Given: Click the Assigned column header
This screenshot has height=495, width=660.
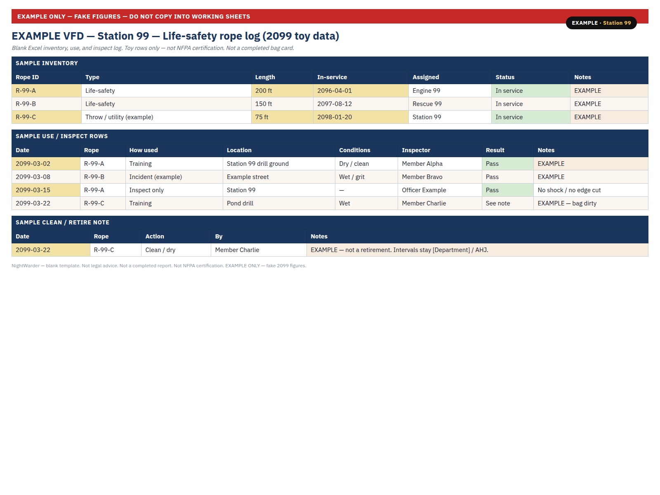Looking at the screenshot, I should click(x=450, y=77).
